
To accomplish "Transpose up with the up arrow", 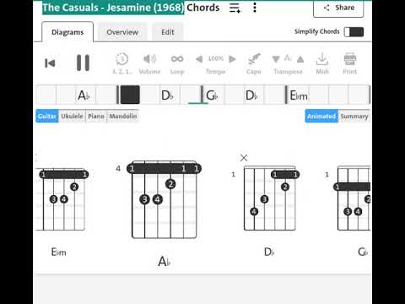I will (x=300, y=59).
